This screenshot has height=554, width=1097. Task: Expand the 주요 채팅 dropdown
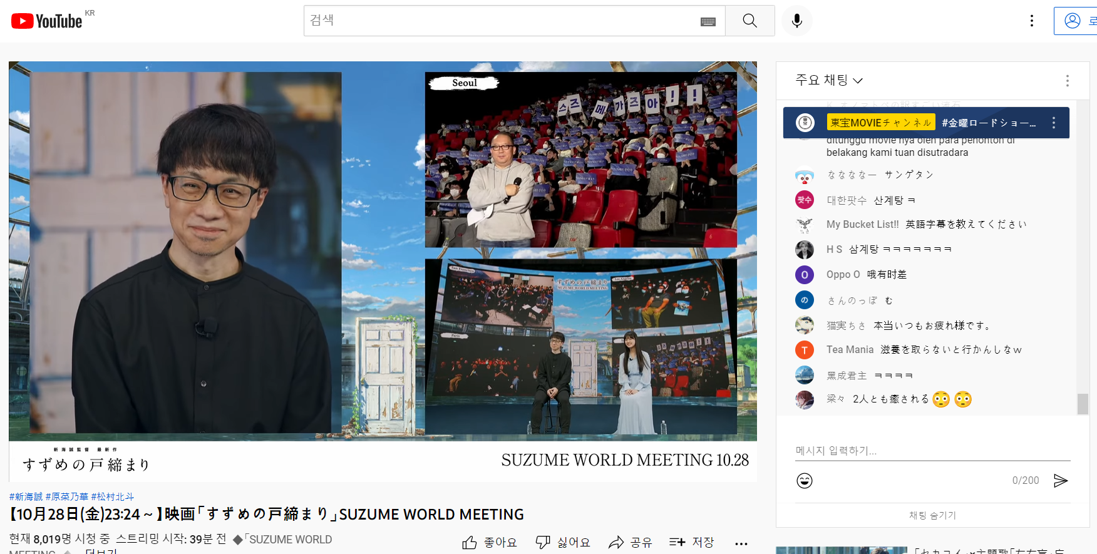coord(829,80)
